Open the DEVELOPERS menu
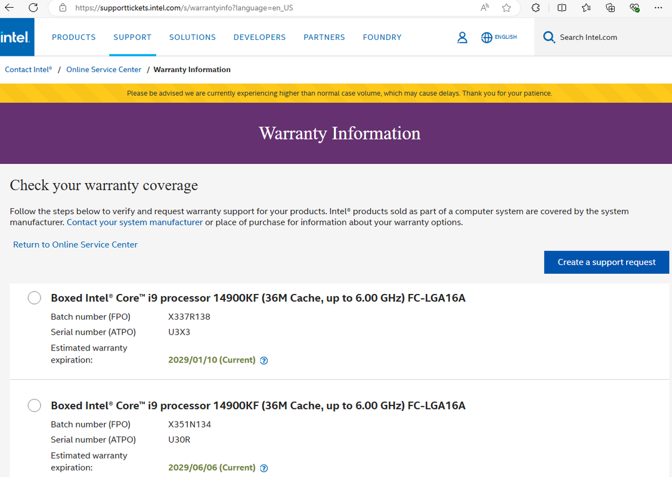Viewport: 672px width, 477px height. point(259,38)
